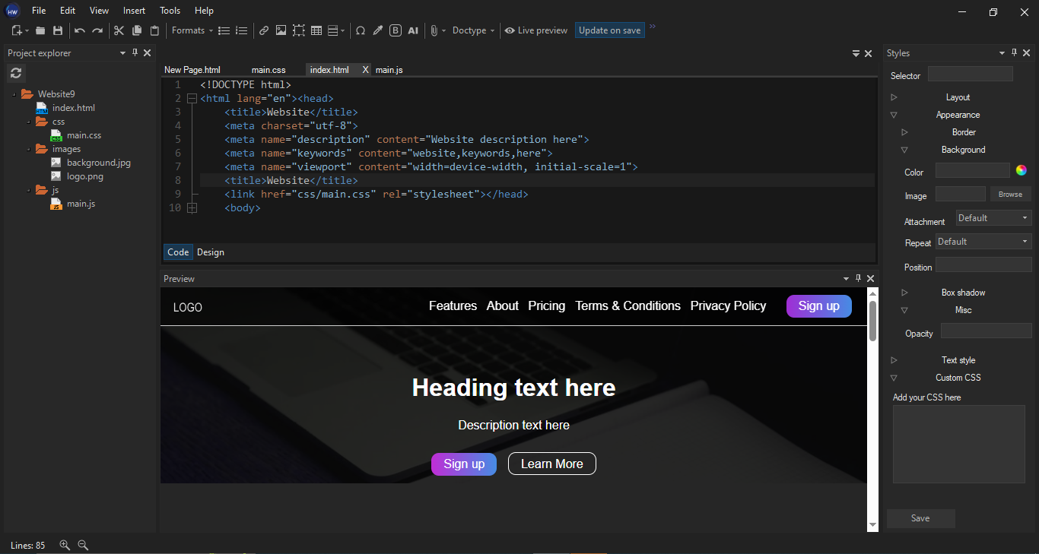Collapse the Appearance section
Screen dimensions: 1039x554
click(894, 115)
